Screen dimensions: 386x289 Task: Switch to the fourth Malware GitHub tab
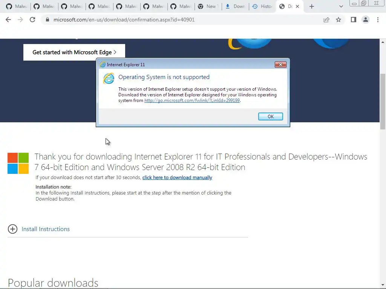point(99,6)
